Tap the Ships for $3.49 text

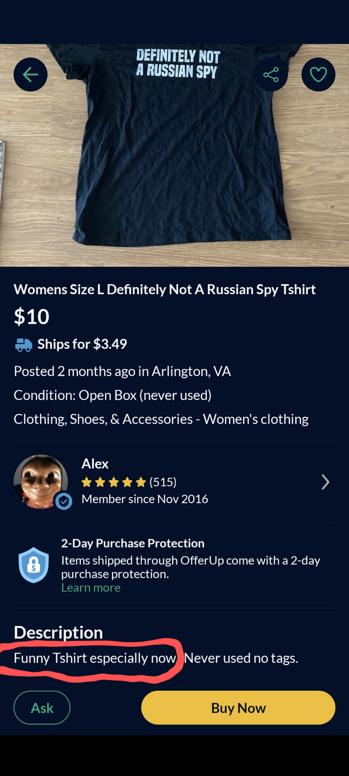click(x=82, y=344)
